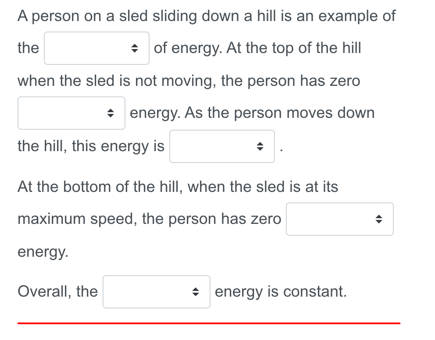Open the dropdown in 'Overall, the' sentence
Viewport: 435px width, 340px height.
[x=157, y=291]
